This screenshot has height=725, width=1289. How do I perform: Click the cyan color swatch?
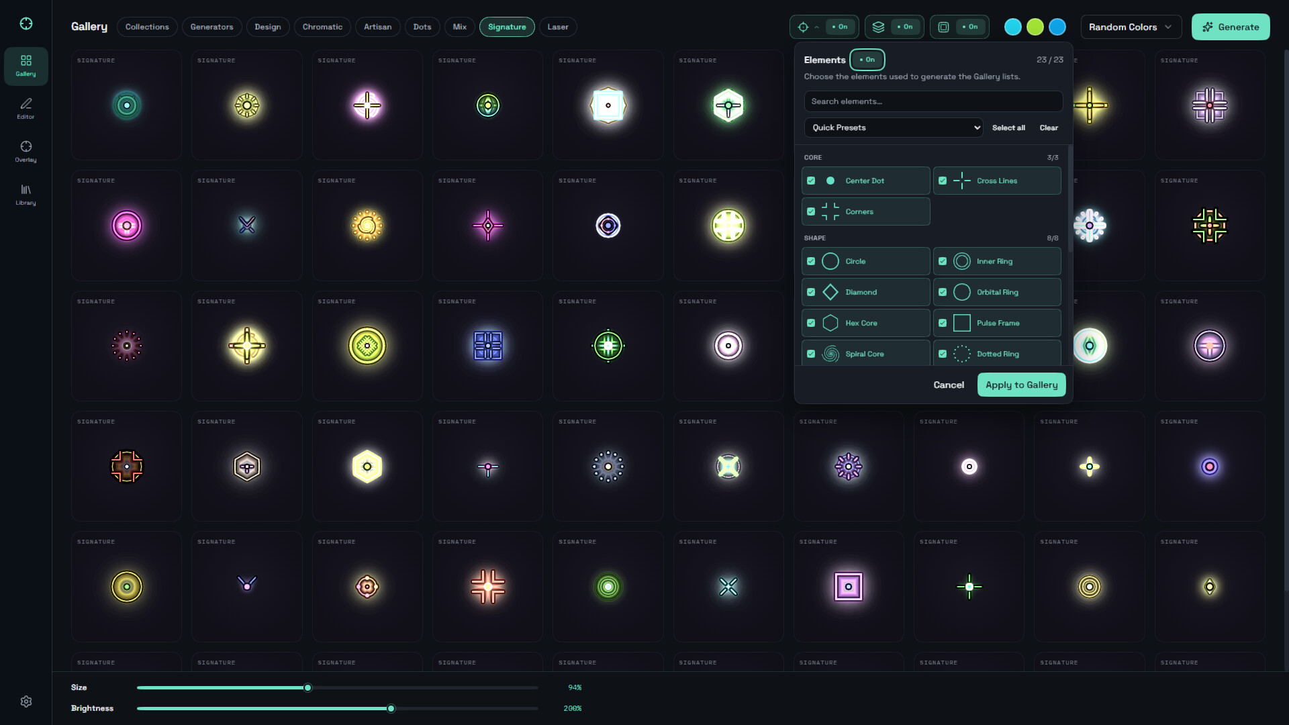1012,27
